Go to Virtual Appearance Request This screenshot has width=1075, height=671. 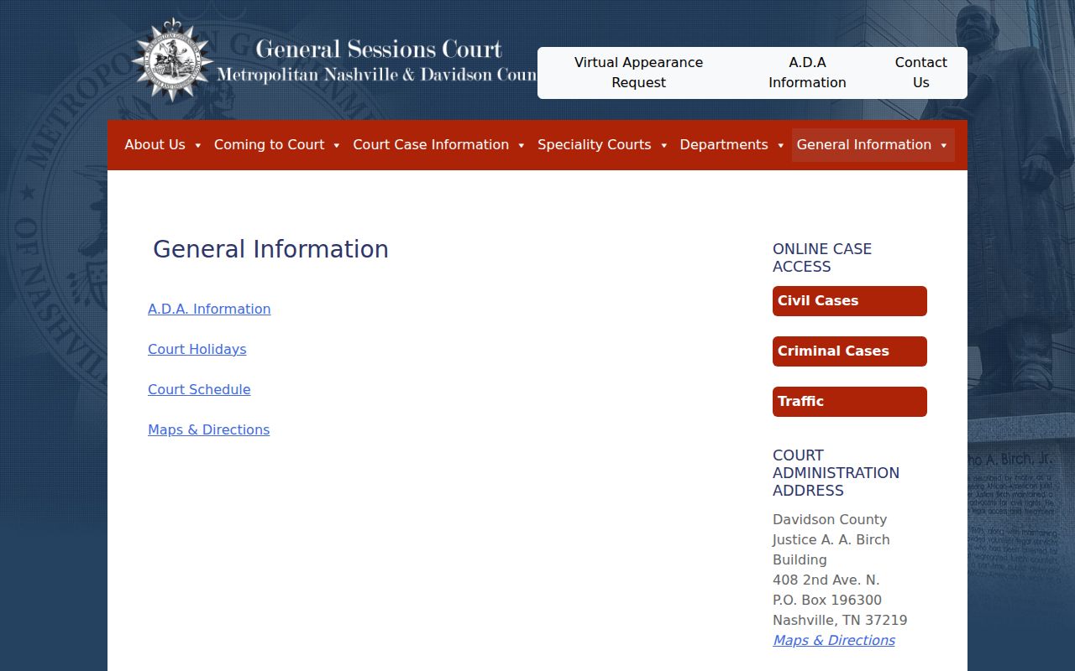coord(638,73)
